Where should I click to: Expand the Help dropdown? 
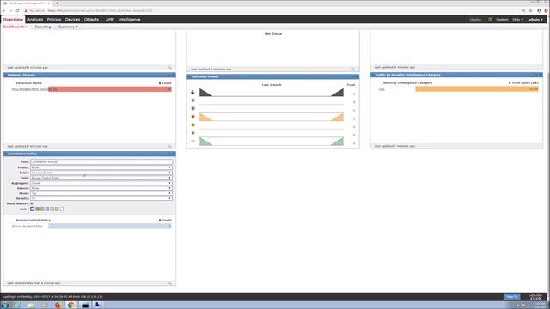click(517, 19)
